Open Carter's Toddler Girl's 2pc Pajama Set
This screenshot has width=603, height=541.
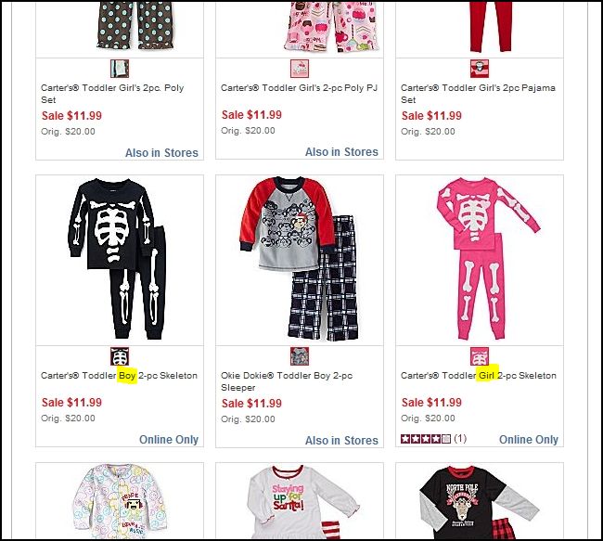[478, 94]
